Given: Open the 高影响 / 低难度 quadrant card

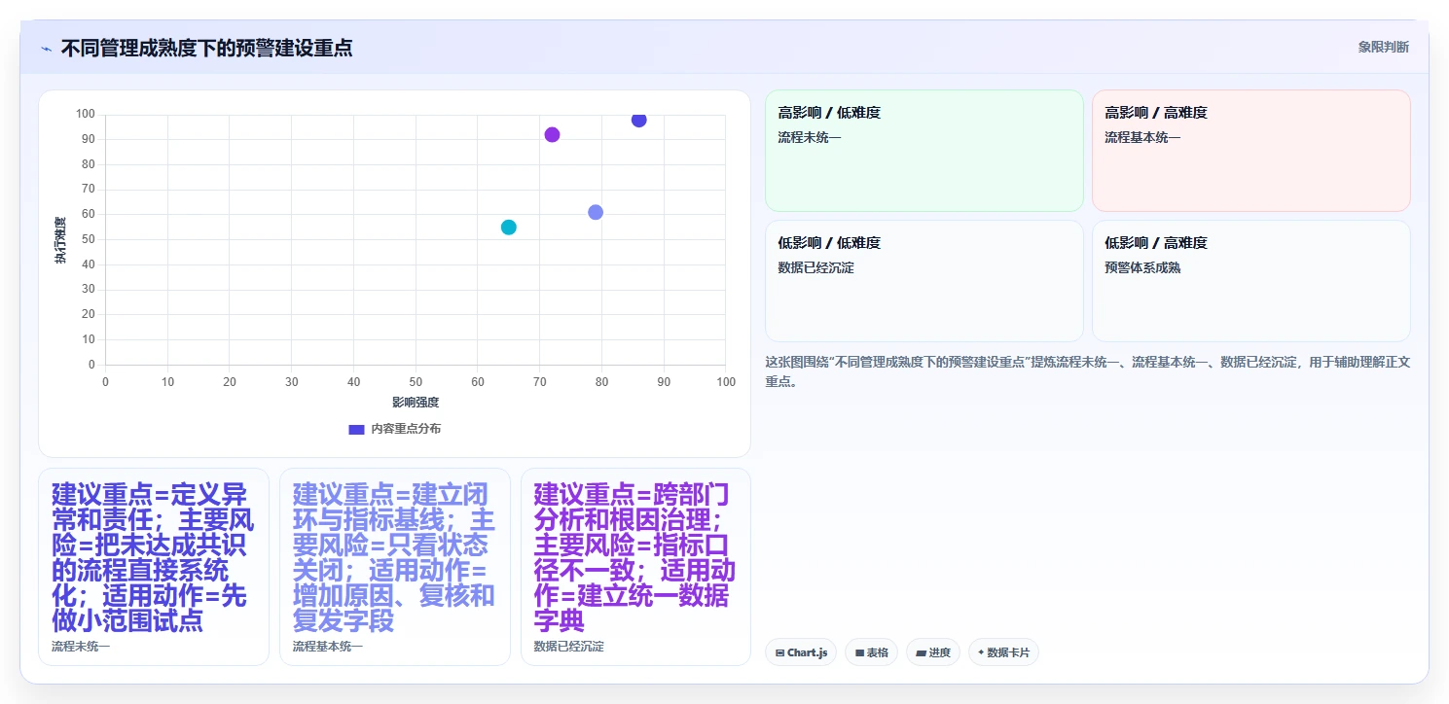Looking at the screenshot, I should click(924, 151).
